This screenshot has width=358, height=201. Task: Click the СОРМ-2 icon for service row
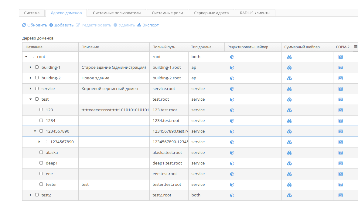pyautogui.click(x=340, y=89)
